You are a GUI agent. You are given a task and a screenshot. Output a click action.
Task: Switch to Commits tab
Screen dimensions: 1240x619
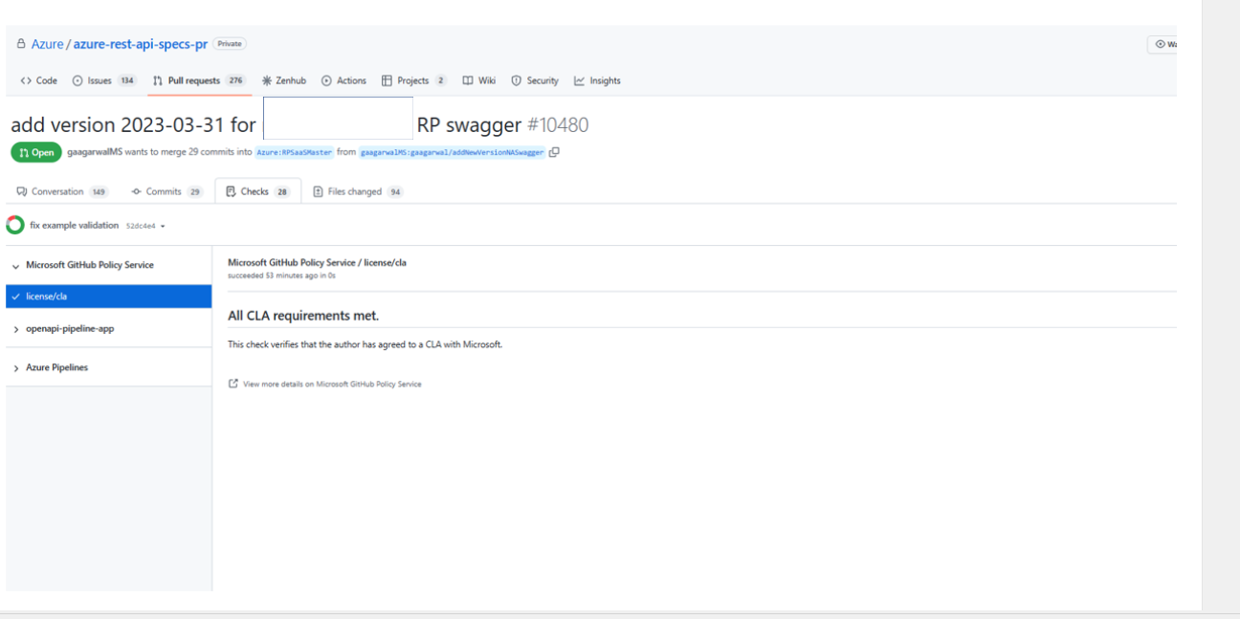[x=167, y=191]
